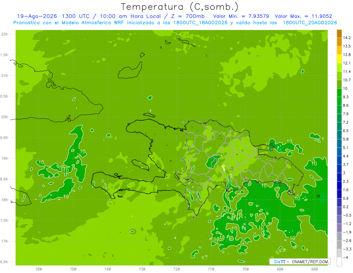Click the legend value "13.5"
This screenshot has height=273, width=353.
click(x=347, y=46)
